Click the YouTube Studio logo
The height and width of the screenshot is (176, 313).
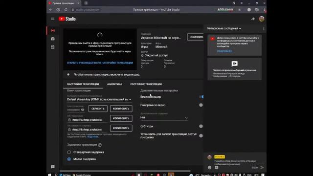click(67, 19)
